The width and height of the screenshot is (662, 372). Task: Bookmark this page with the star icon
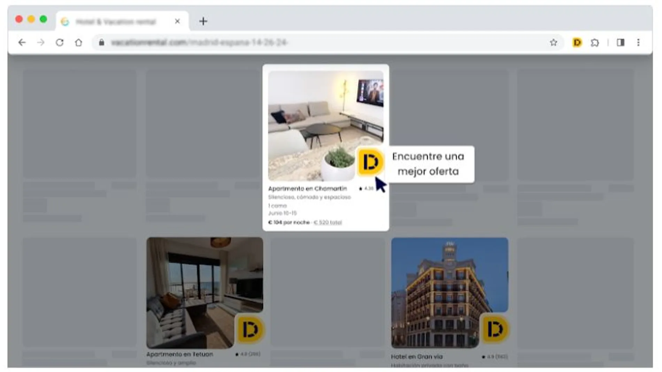pyautogui.click(x=553, y=42)
